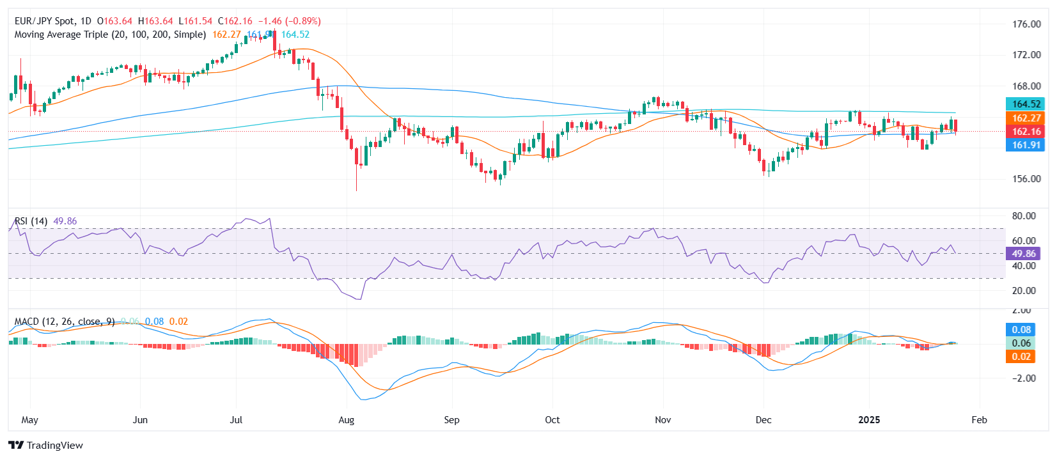
Task: Click the blue 161.91 price tag
Action: tap(1026, 145)
